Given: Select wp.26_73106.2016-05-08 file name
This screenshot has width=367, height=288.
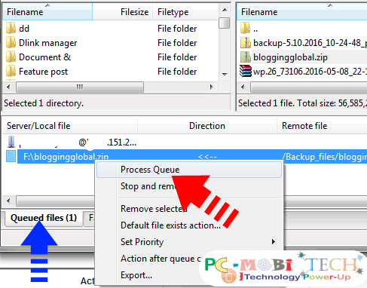Looking at the screenshot, I should click(x=310, y=72).
